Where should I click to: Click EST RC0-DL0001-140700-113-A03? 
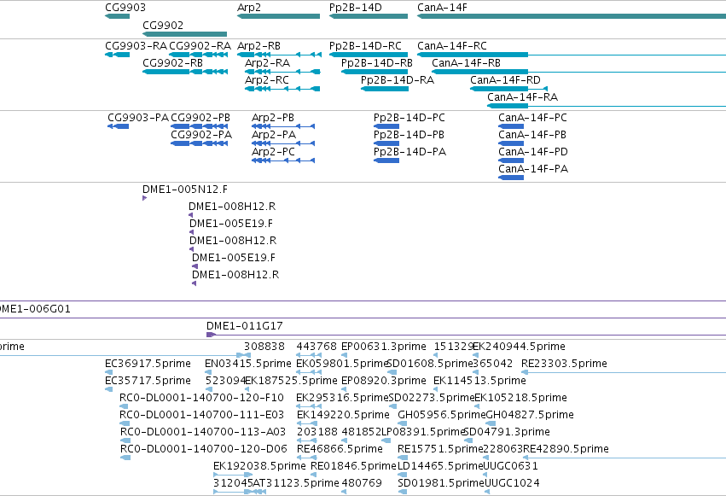pos(125,441)
